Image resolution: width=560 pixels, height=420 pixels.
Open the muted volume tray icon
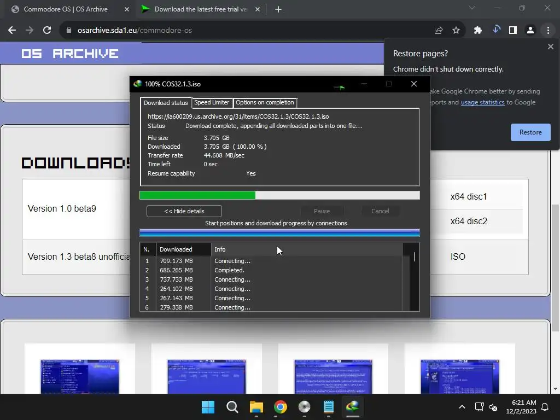point(493,407)
